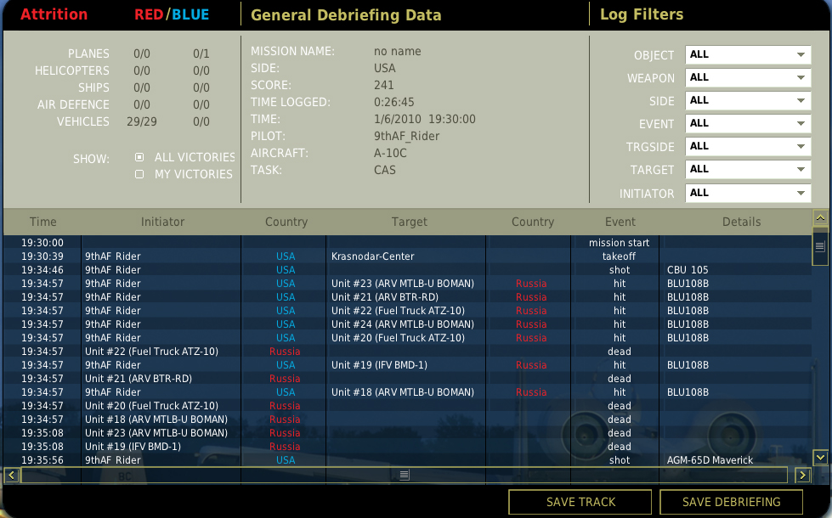Click the log scroll down arrow

pyautogui.click(x=820, y=457)
